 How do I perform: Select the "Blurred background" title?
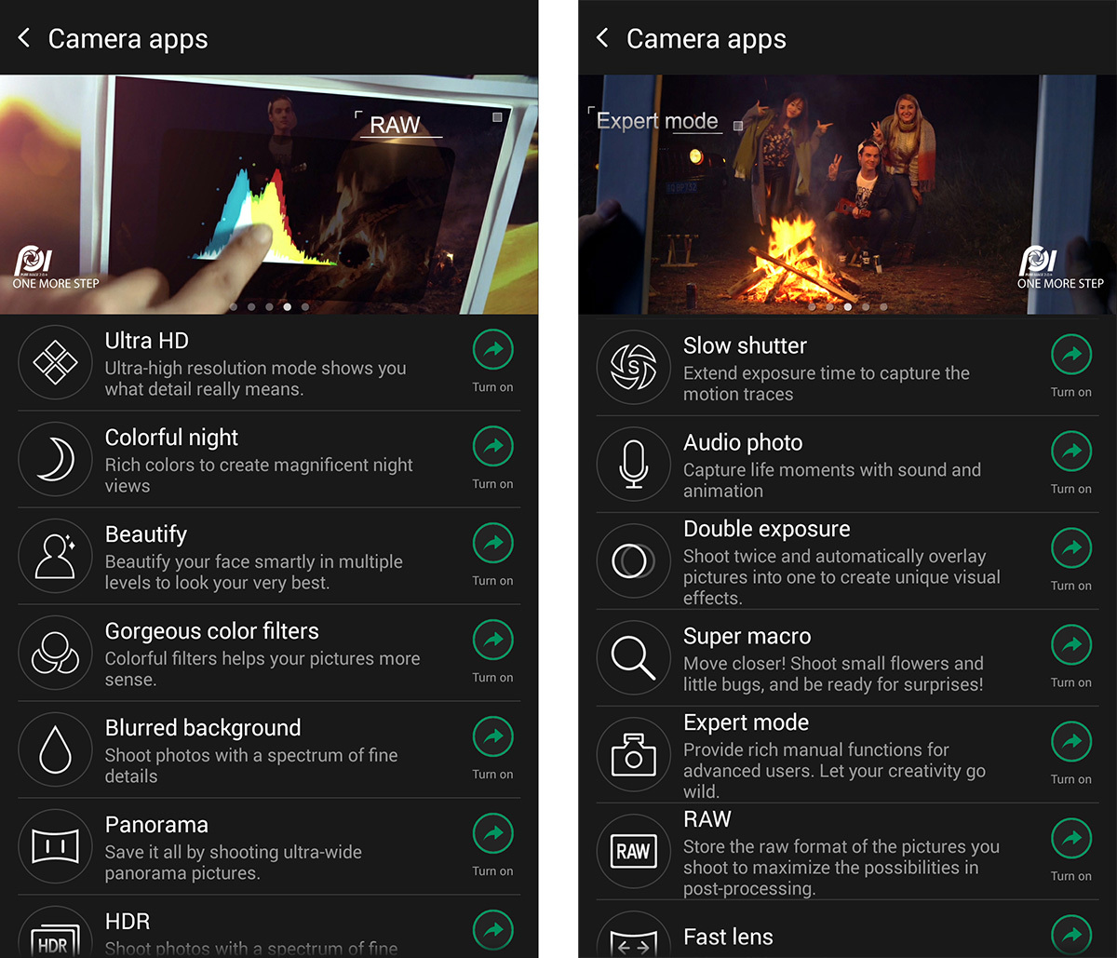click(203, 728)
